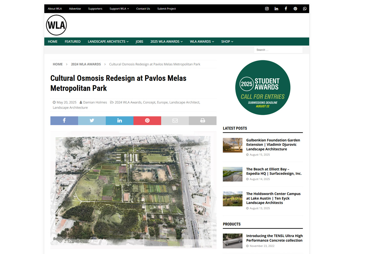Open Europe category link

(162, 102)
